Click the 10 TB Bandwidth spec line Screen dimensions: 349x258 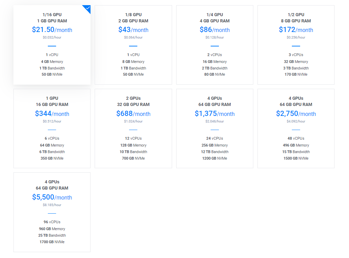tap(133, 152)
